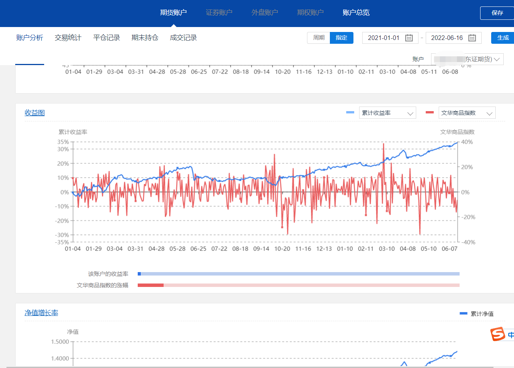Open 成交记录 sub-tab
The width and height of the screenshot is (514, 368).
(183, 38)
